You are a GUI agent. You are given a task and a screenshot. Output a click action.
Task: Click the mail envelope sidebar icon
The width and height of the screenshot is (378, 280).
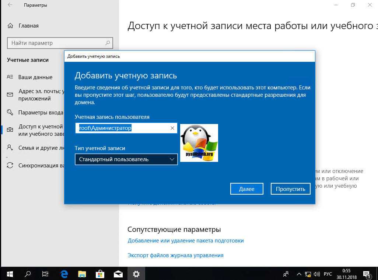(x=10, y=95)
